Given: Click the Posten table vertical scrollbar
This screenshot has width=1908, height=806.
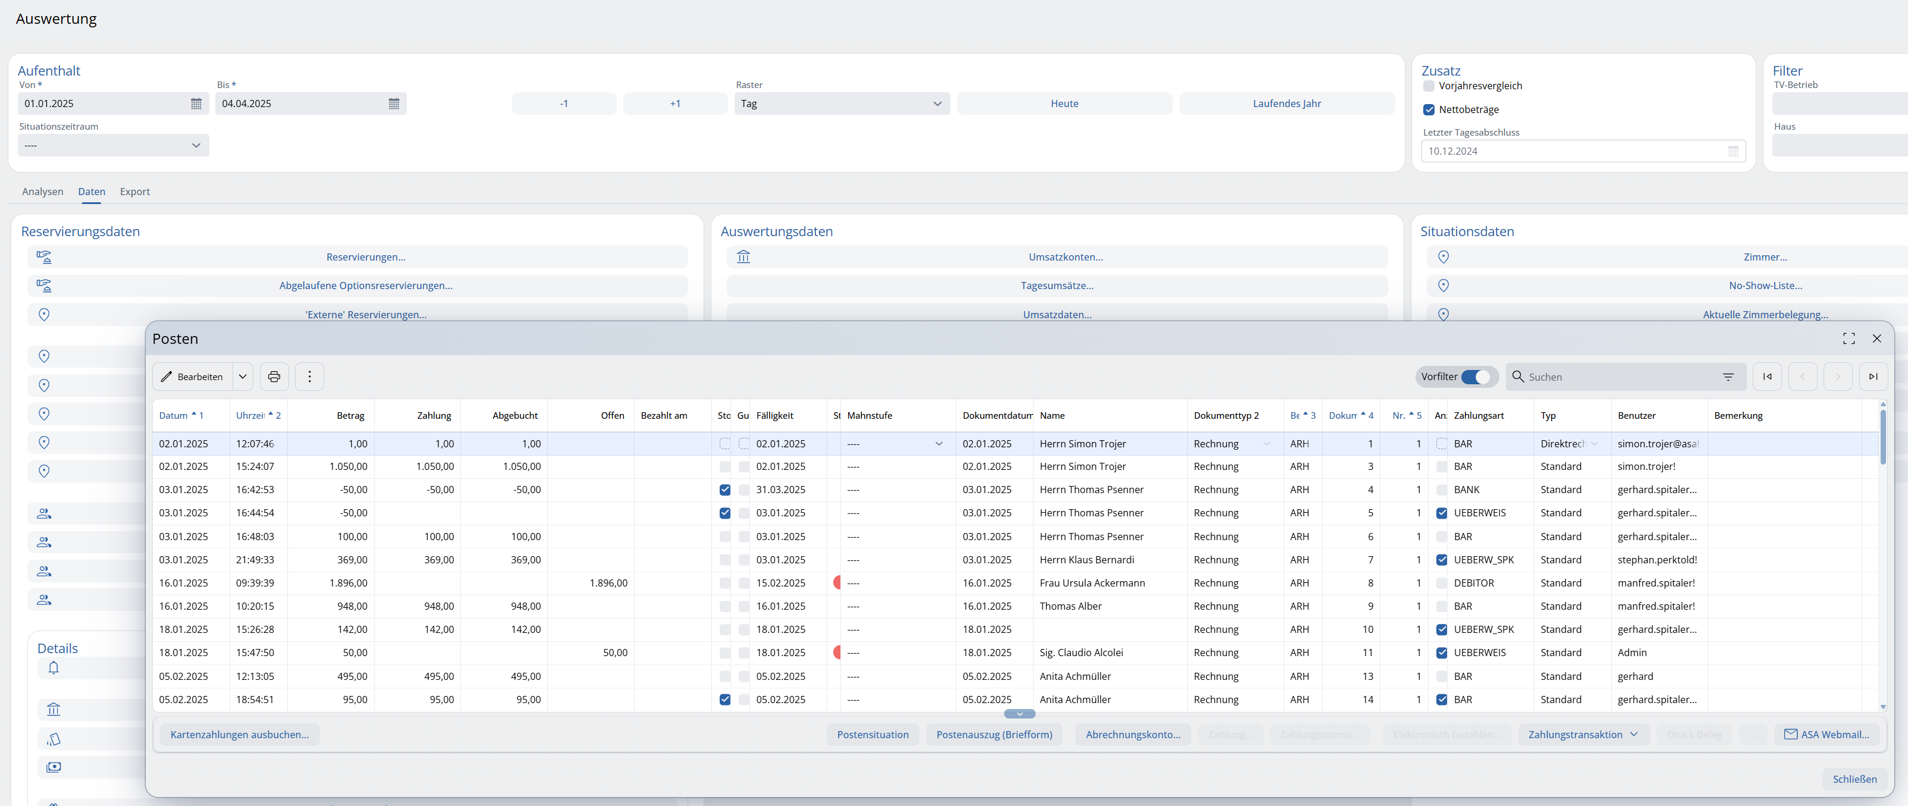Looking at the screenshot, I should (x=1883, y=437).
